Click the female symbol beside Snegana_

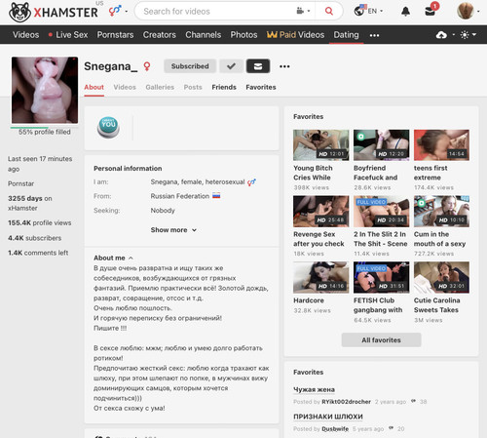pos(147,66)
